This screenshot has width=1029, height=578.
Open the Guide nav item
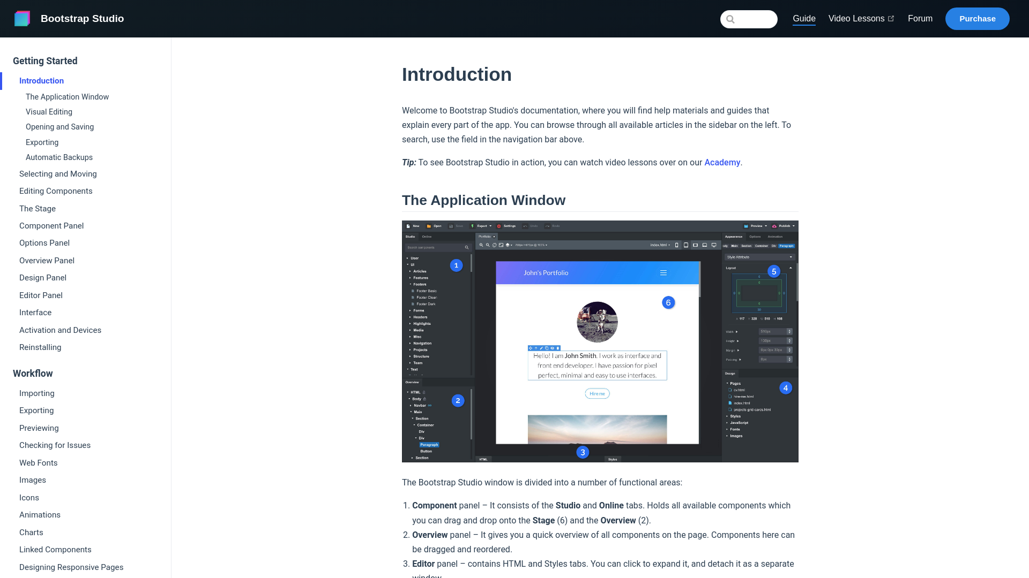[x=804, y=19]
